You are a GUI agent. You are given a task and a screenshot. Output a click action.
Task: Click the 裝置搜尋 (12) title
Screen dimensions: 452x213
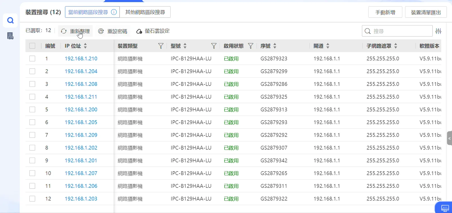43,12
